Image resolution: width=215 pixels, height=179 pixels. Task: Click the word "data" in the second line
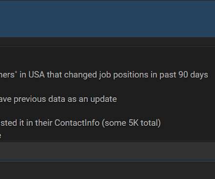click(57, 99)
